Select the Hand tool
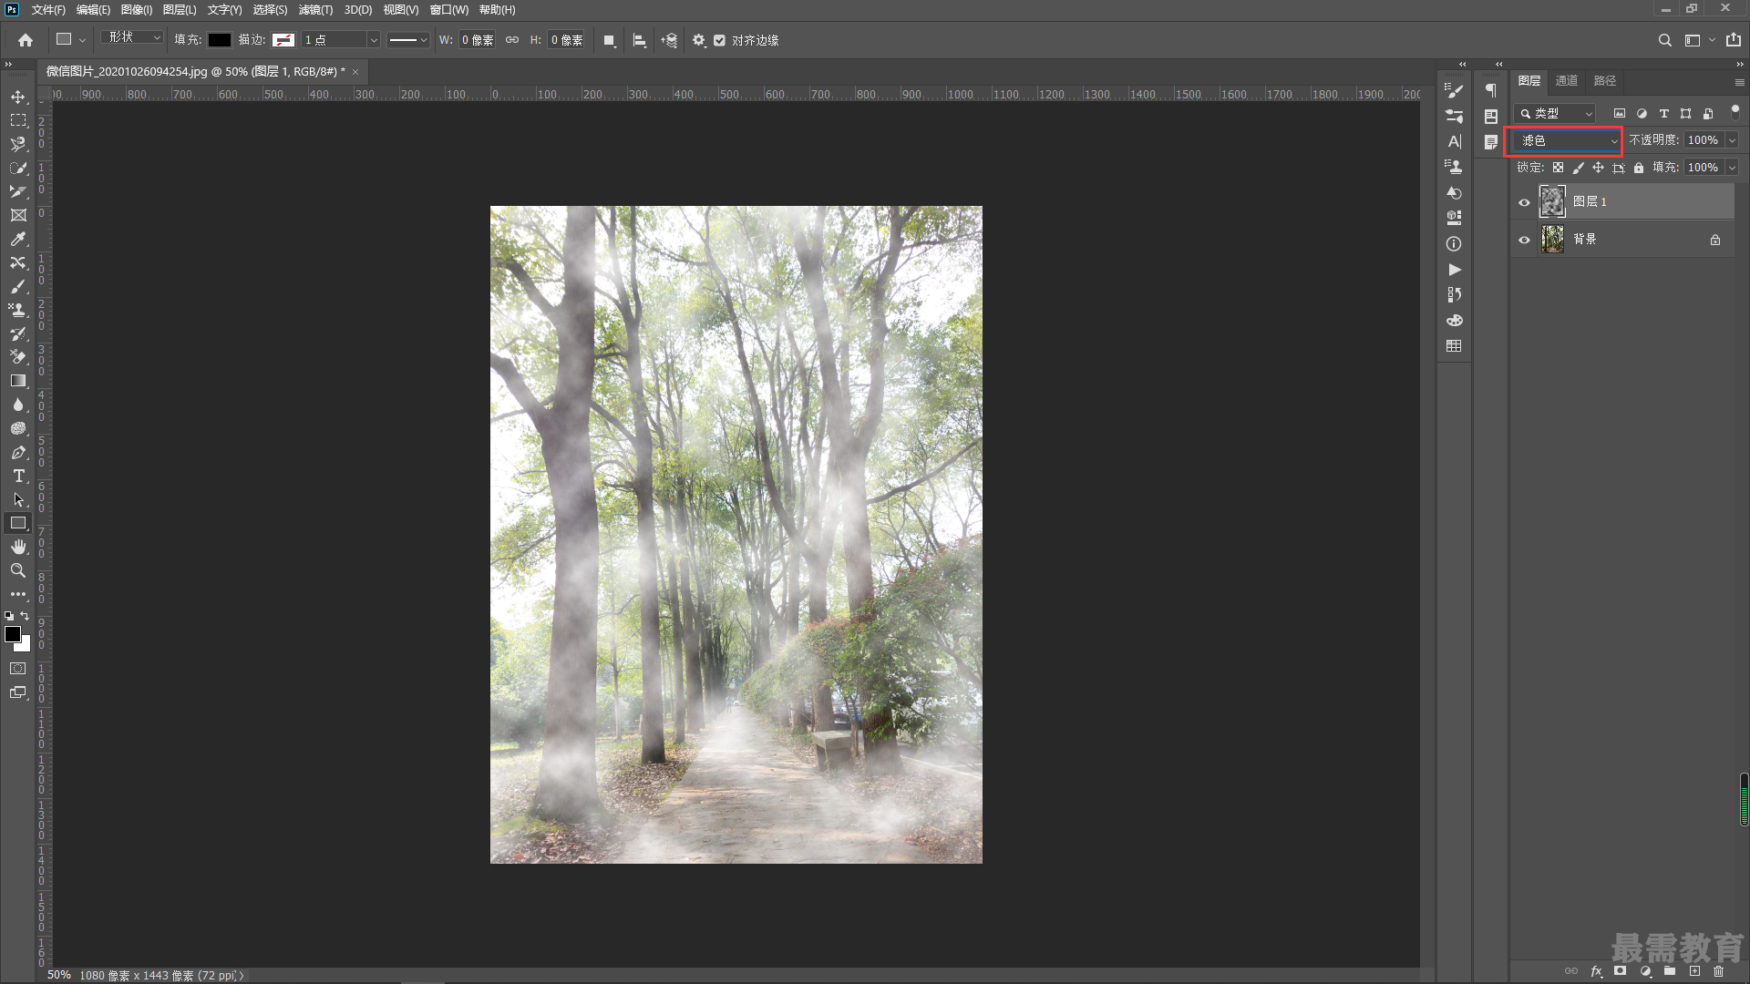 (x=18, y=547)
